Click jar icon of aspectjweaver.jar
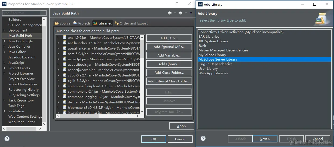The height and width of the screenshot is (147, 334). tap(65, 70)
